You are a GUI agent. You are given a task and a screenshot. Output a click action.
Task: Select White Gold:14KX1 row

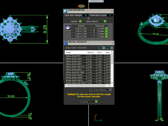pos(88,80)
